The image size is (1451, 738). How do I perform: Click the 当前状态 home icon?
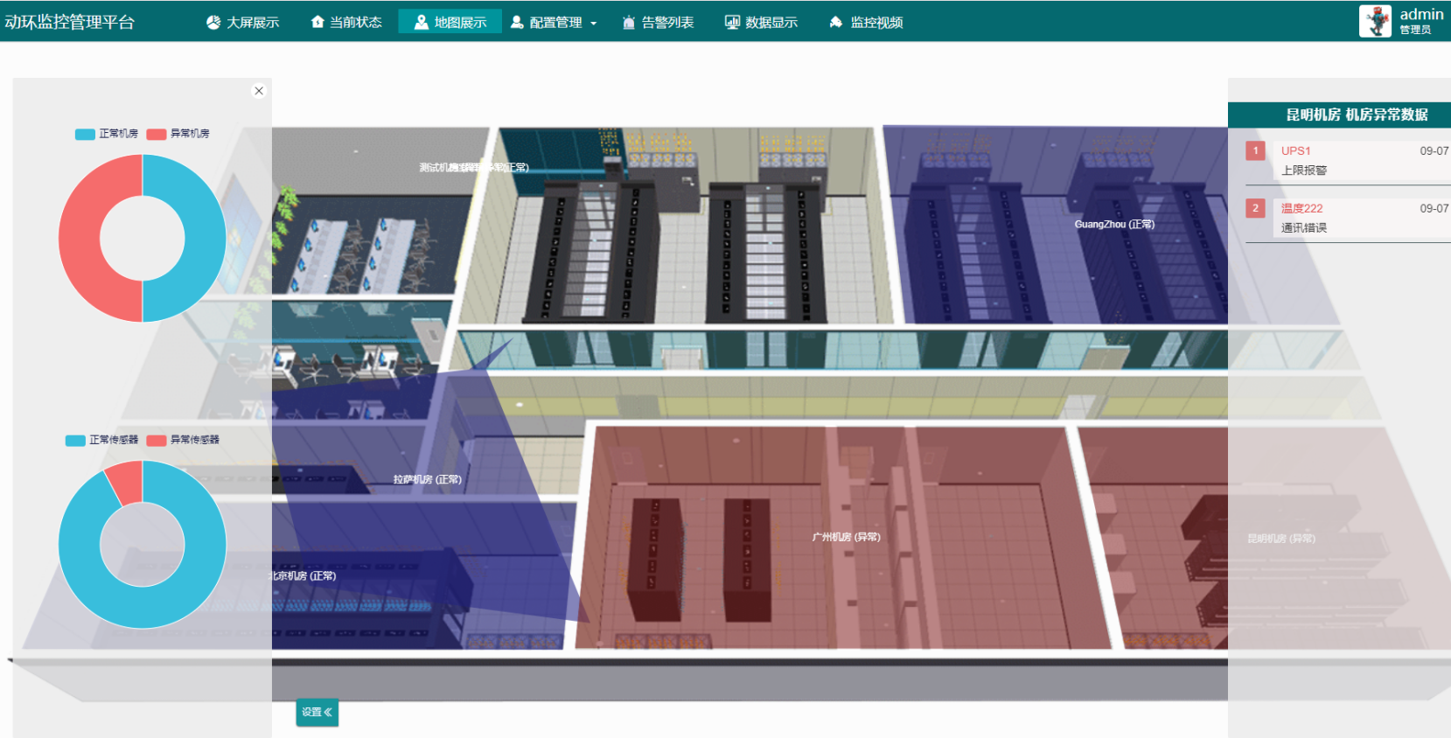click(x=317, y=23)
